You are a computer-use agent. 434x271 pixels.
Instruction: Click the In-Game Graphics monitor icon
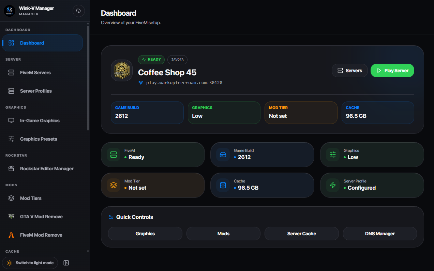coord(11,121)
